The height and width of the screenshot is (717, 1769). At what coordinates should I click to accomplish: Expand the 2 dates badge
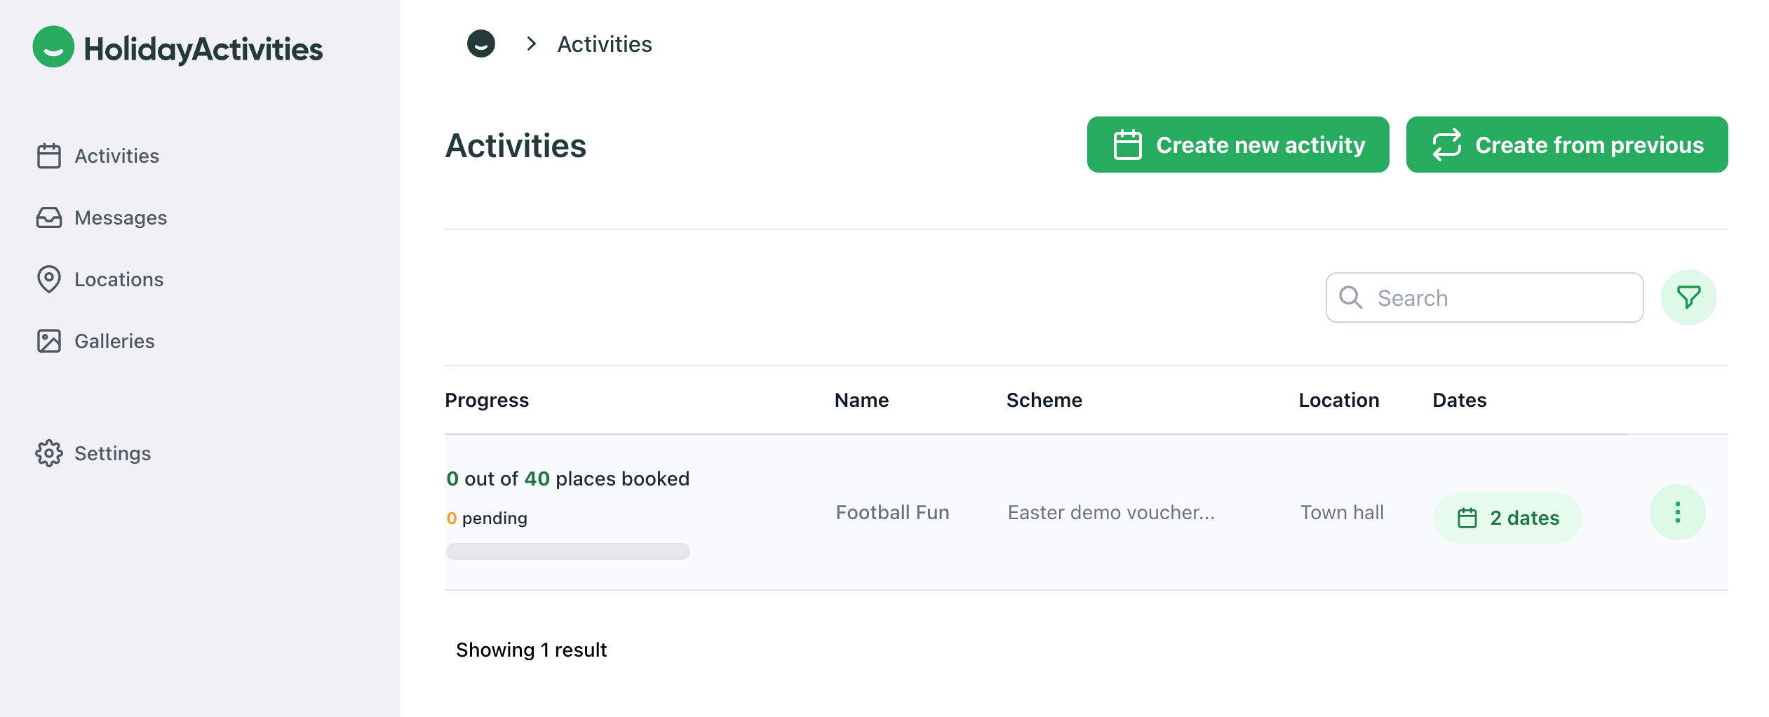pos(1507,518)
